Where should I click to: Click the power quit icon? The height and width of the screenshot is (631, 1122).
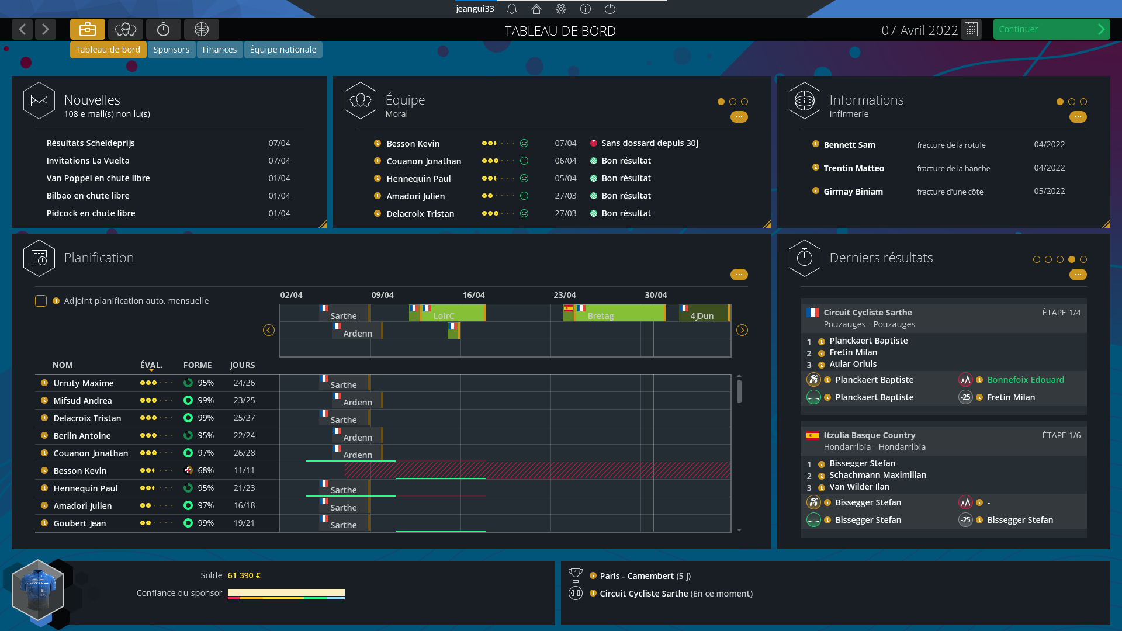(610, 9)
